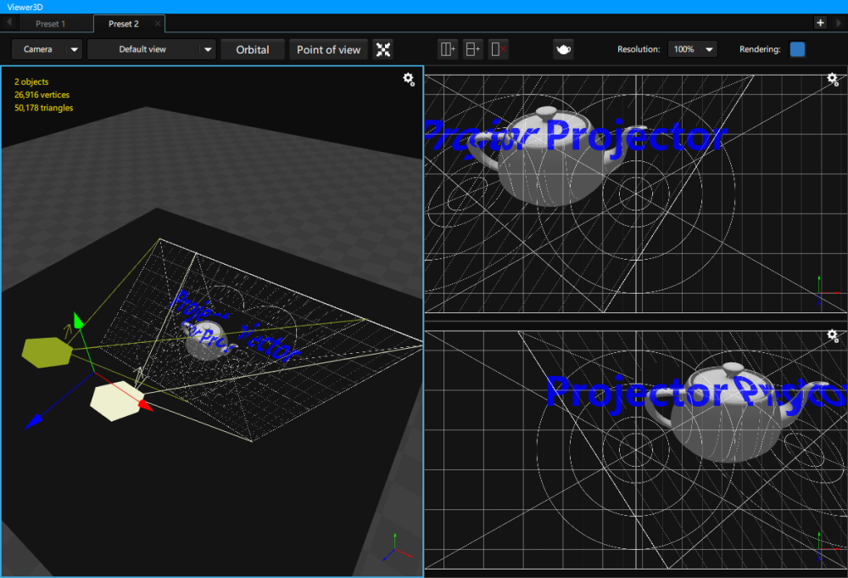
Task: Open the Camera dropdown
Action: pyautogui.click(x=47, y=49)
